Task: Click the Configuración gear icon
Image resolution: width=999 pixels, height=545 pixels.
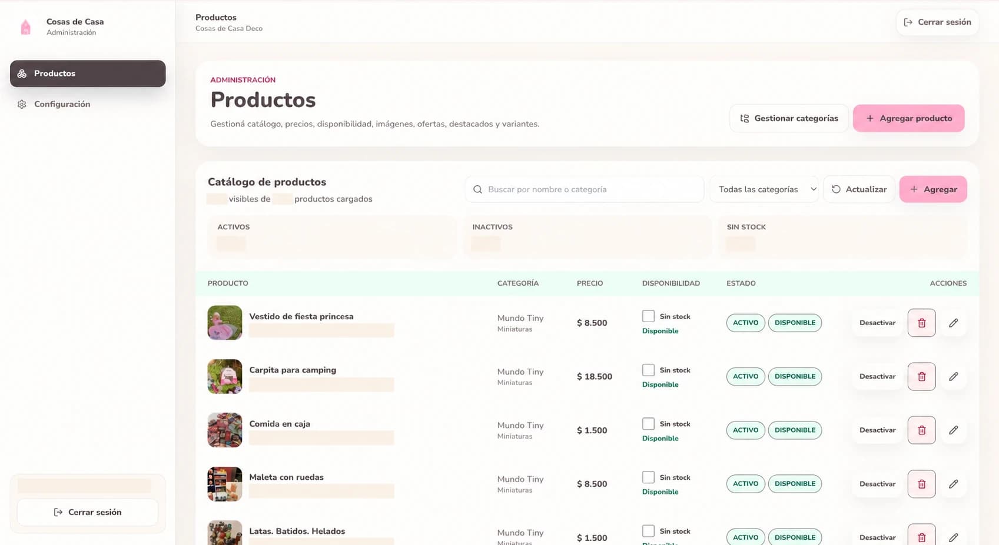Action: tap(22, 104)
